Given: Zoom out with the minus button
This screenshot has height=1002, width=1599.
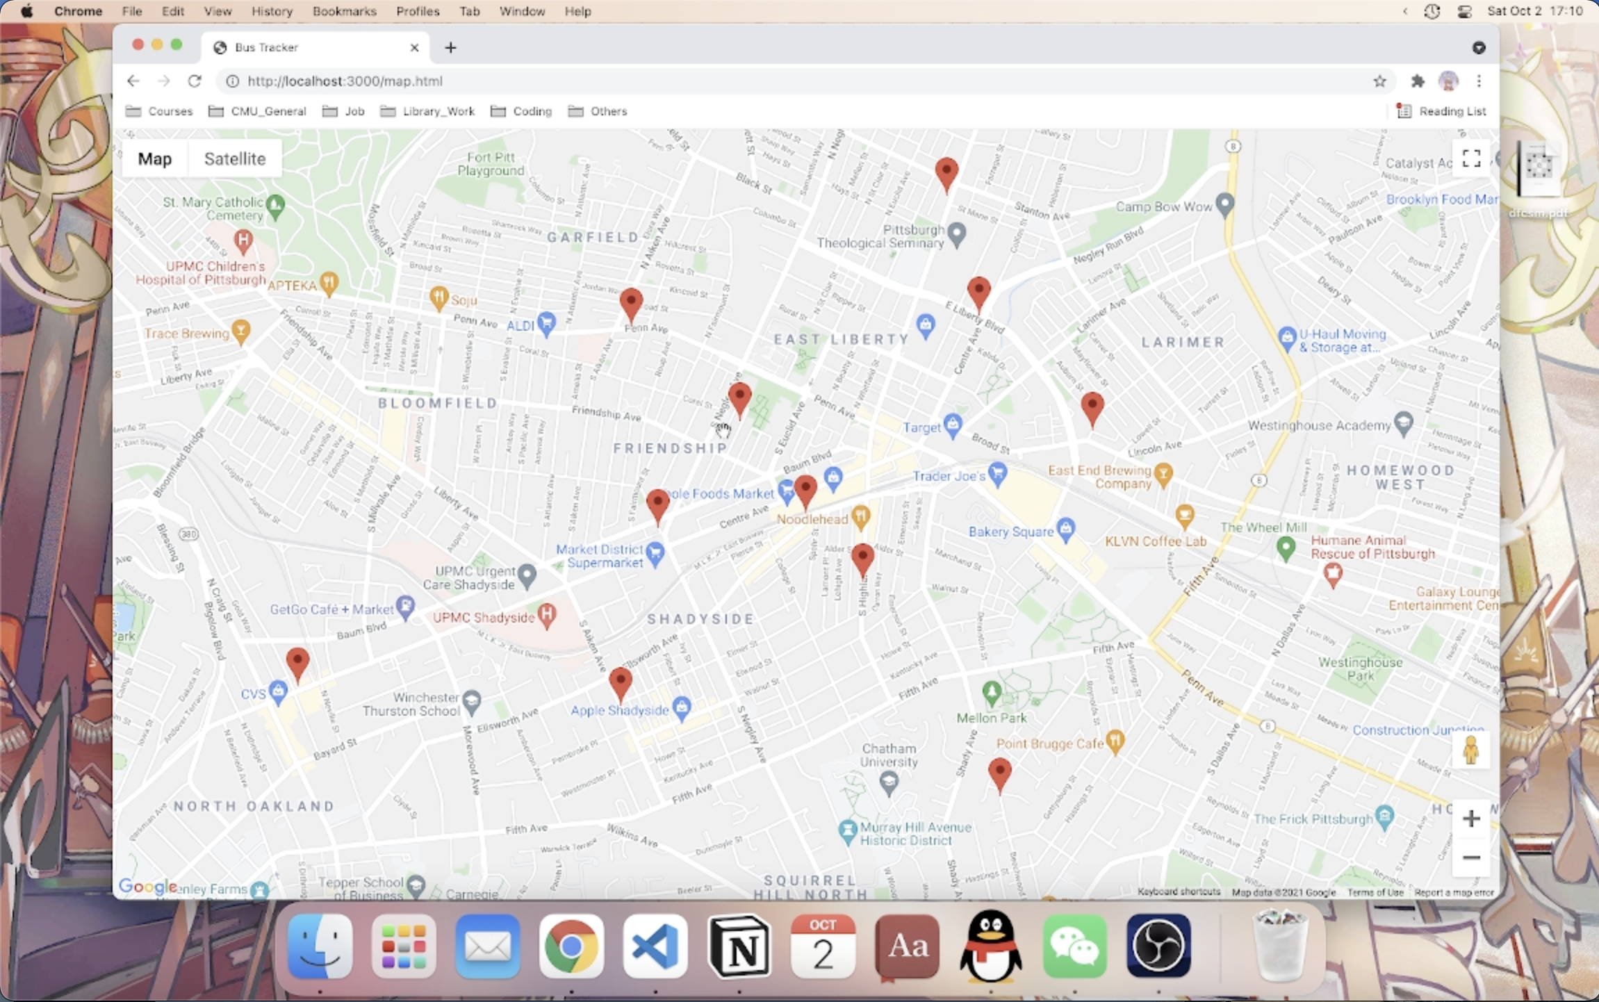Looking at the screenshot, I should click(x=1470, y=857).
